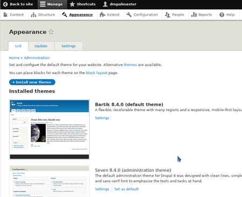Click the Help question mark icon
This screenshot has width=242, height=197.
(222, 14)
